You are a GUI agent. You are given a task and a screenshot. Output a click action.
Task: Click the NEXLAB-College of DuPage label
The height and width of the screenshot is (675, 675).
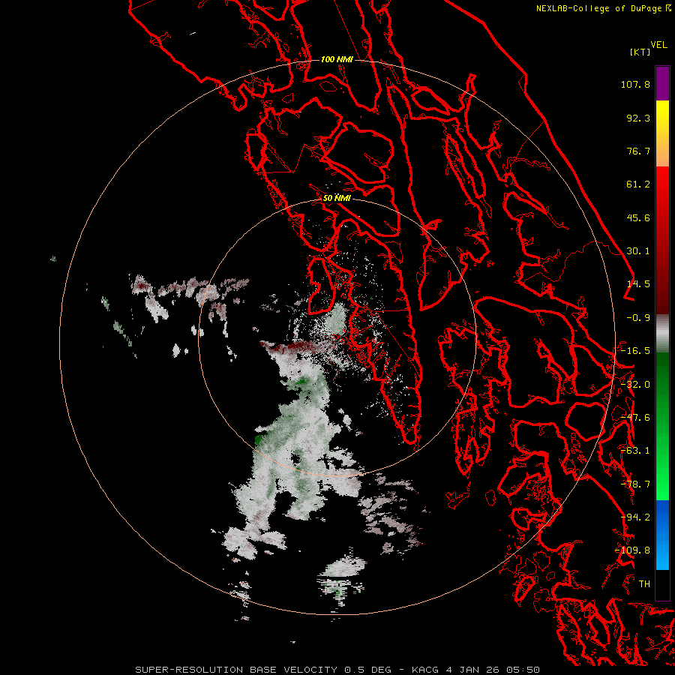(x=598, y=8)
